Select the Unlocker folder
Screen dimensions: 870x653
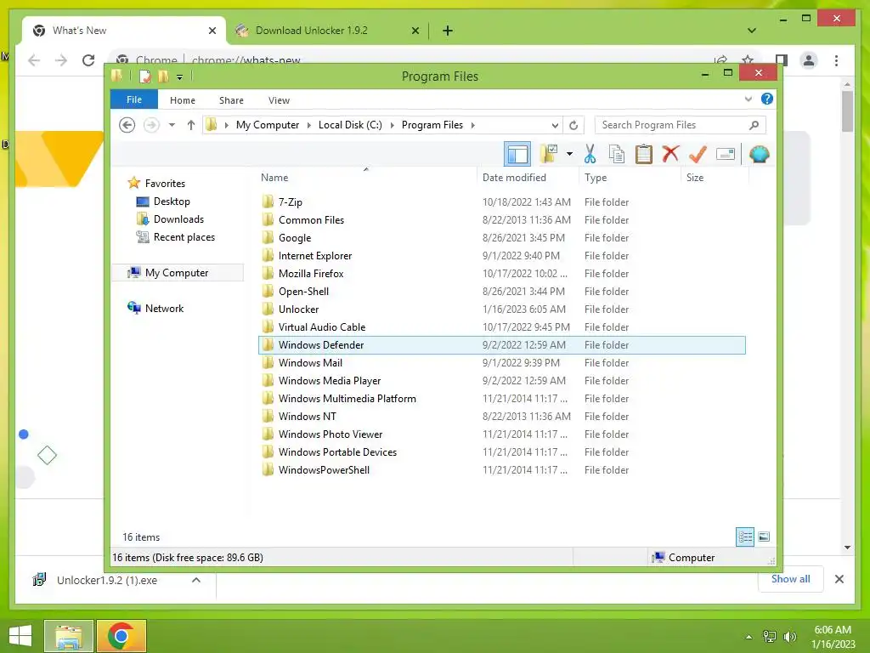502,309
